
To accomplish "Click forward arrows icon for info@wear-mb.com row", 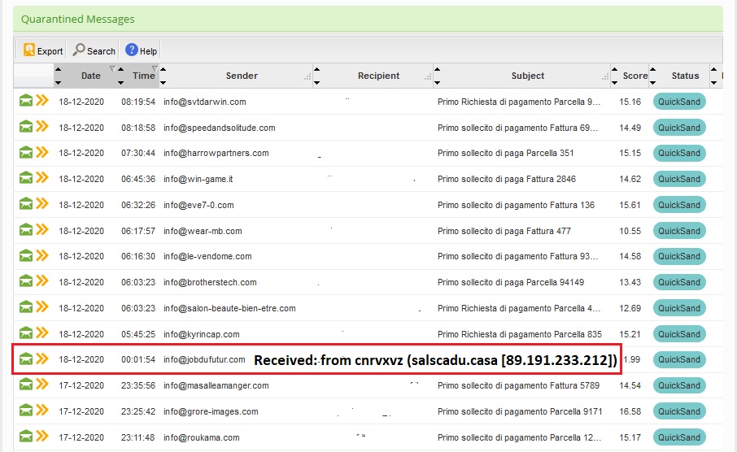I will click(42, 229).
